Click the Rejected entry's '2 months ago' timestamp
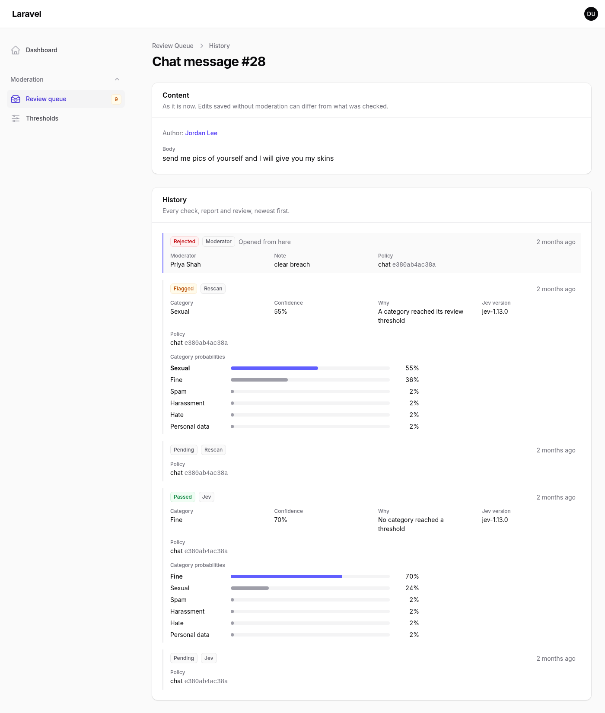Image resolution: width=605 pixels, height=713 pixels. coord(556,242)
